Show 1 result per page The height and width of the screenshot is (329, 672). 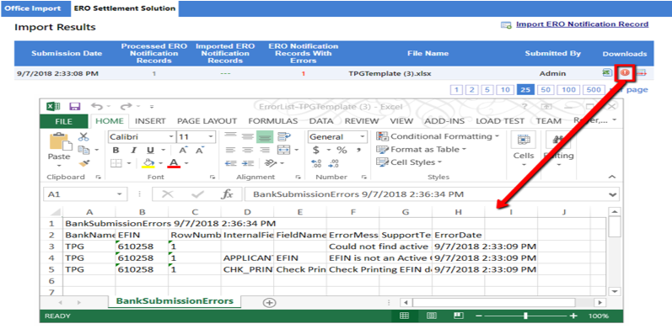coord(457,90)
